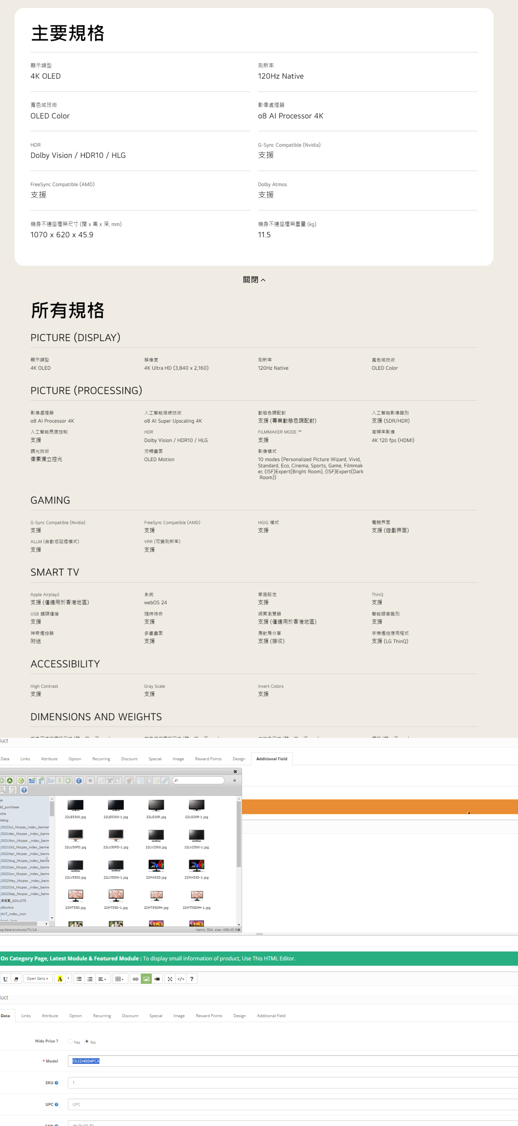Screen dimensions: 518x1126
Task: Open the Open Sans font dropdown
Action: [x=38, y=979]
